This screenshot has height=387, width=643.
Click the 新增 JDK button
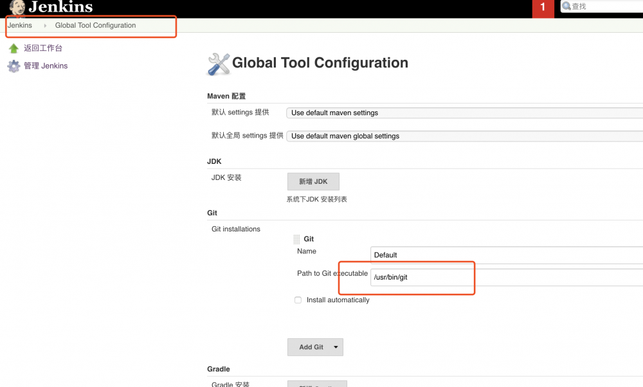(313, 182)
